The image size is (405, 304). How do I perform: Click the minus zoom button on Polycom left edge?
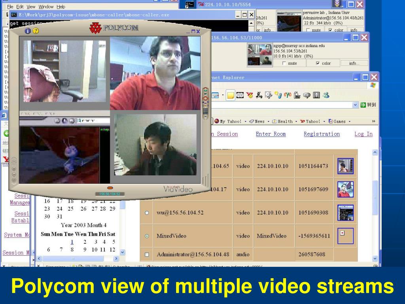point(14,175)
